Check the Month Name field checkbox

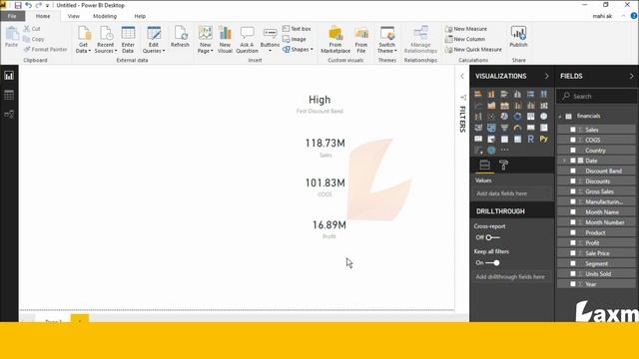click(573, 212)
